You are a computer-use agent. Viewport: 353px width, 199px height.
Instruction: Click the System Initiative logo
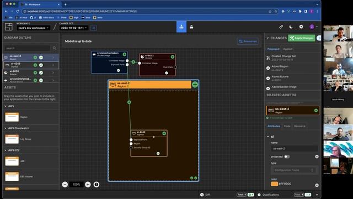pyautogui.click(x=9, y=27)
